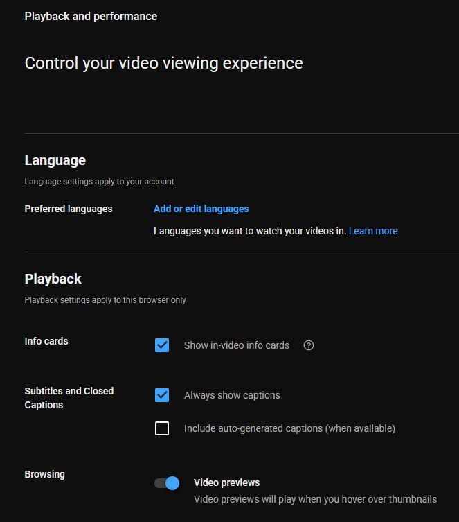Click 'Language settings apply to your account' text
The image size is (459, 522).
coord(99,182)
